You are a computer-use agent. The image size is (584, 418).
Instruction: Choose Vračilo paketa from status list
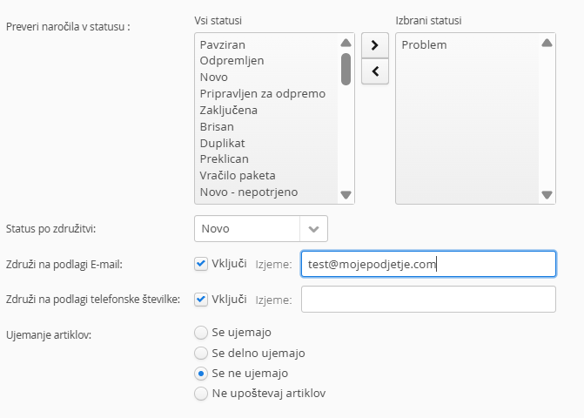238,175
